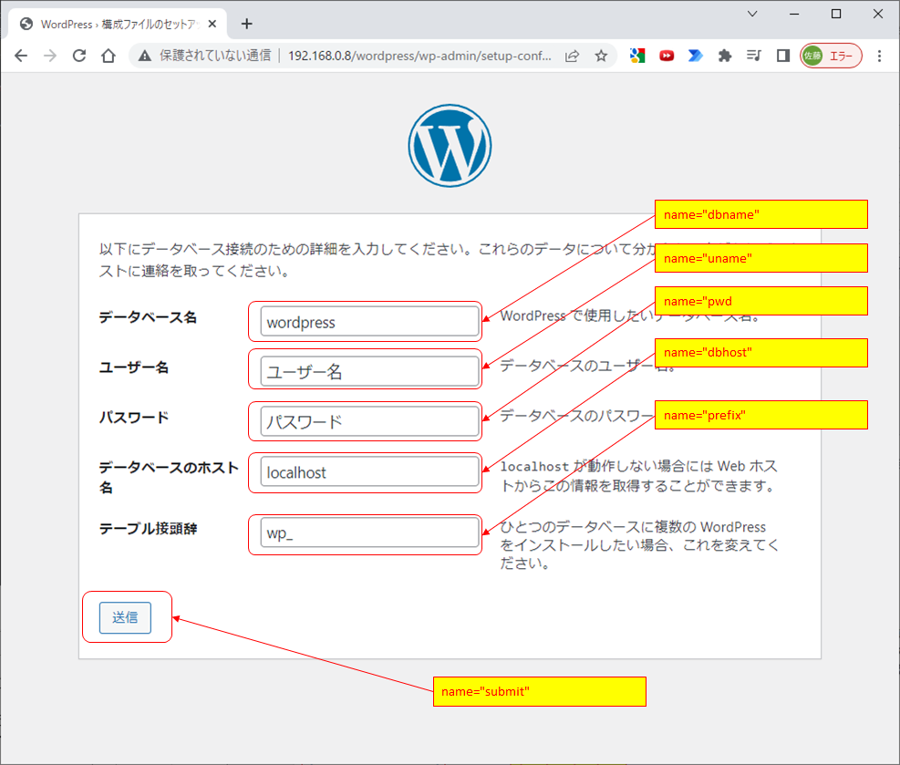
Task: Focus the データベース名 field containing wordpress
Action: point(369,322)
